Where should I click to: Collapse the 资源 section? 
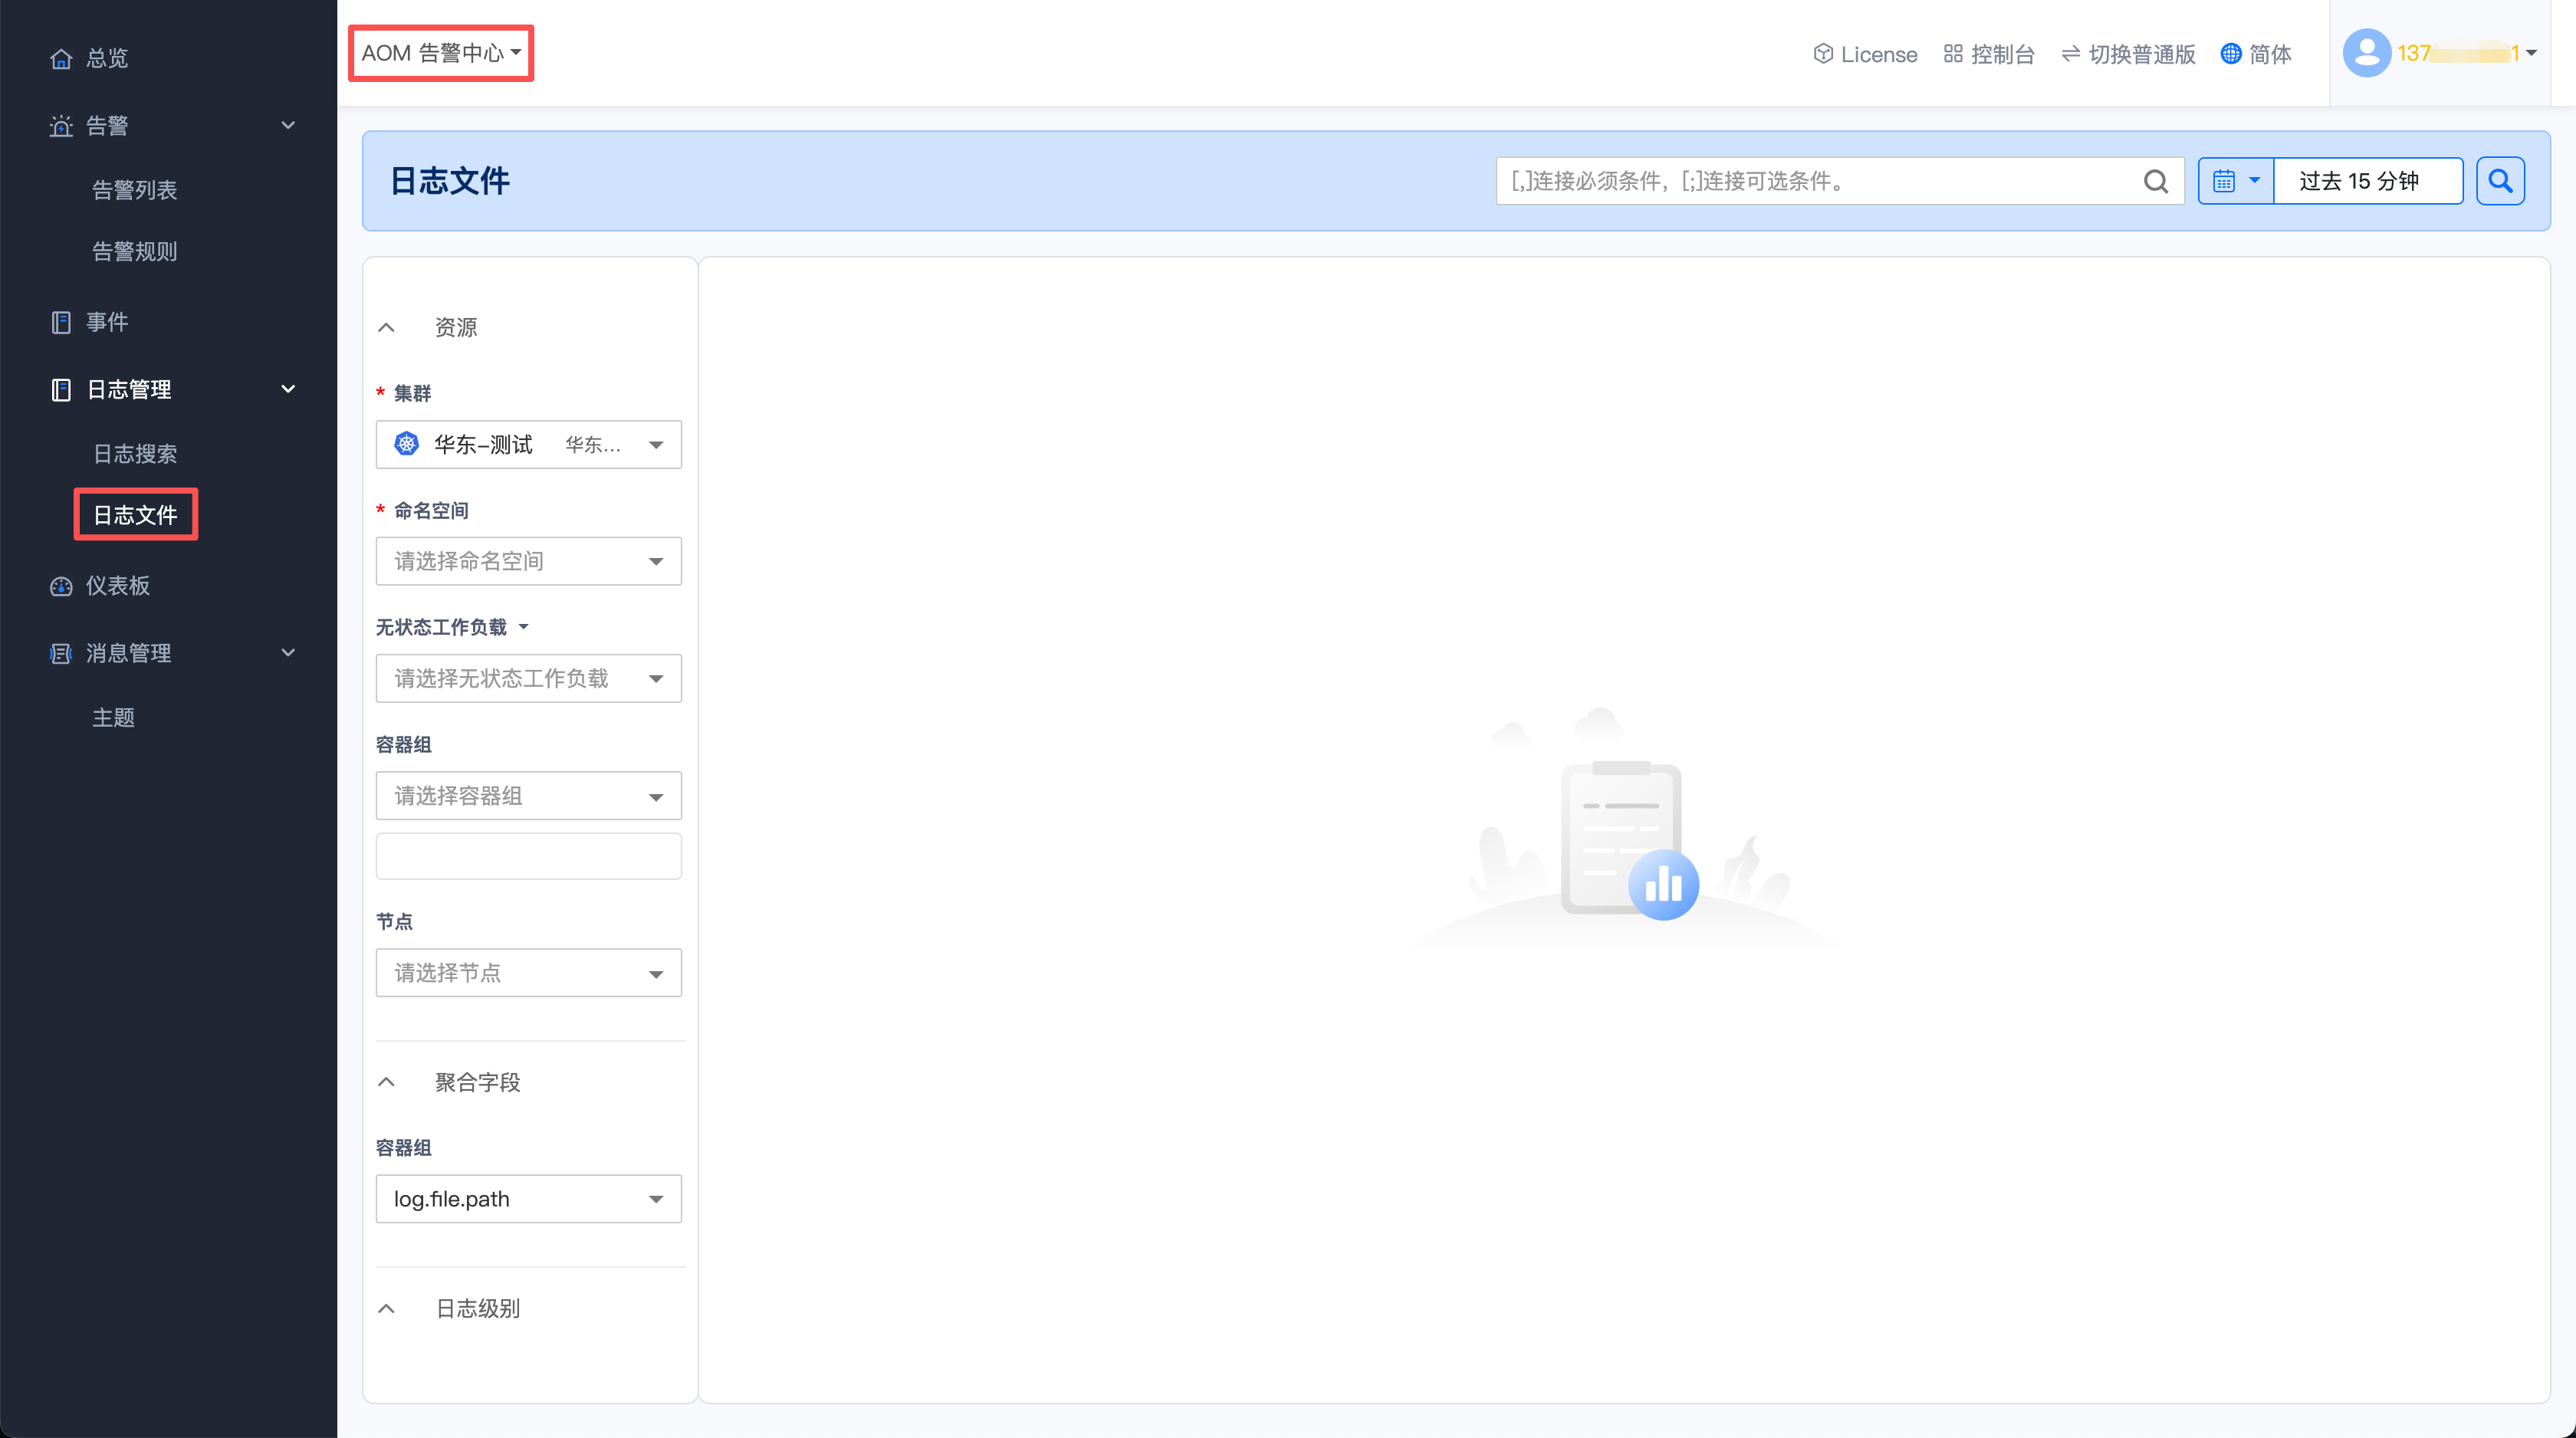[x=387, y=327]
